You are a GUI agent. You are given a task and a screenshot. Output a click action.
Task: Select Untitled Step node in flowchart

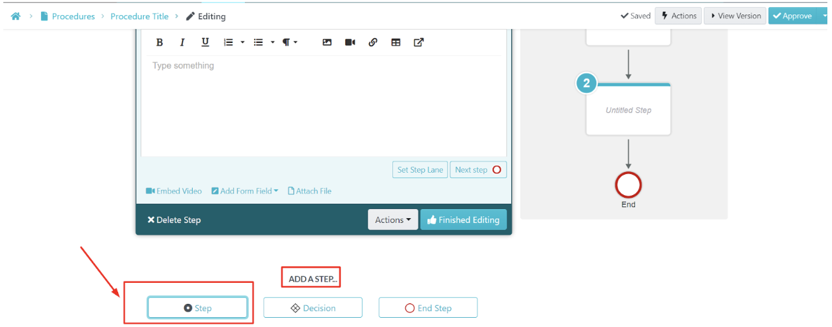[629, 110]
